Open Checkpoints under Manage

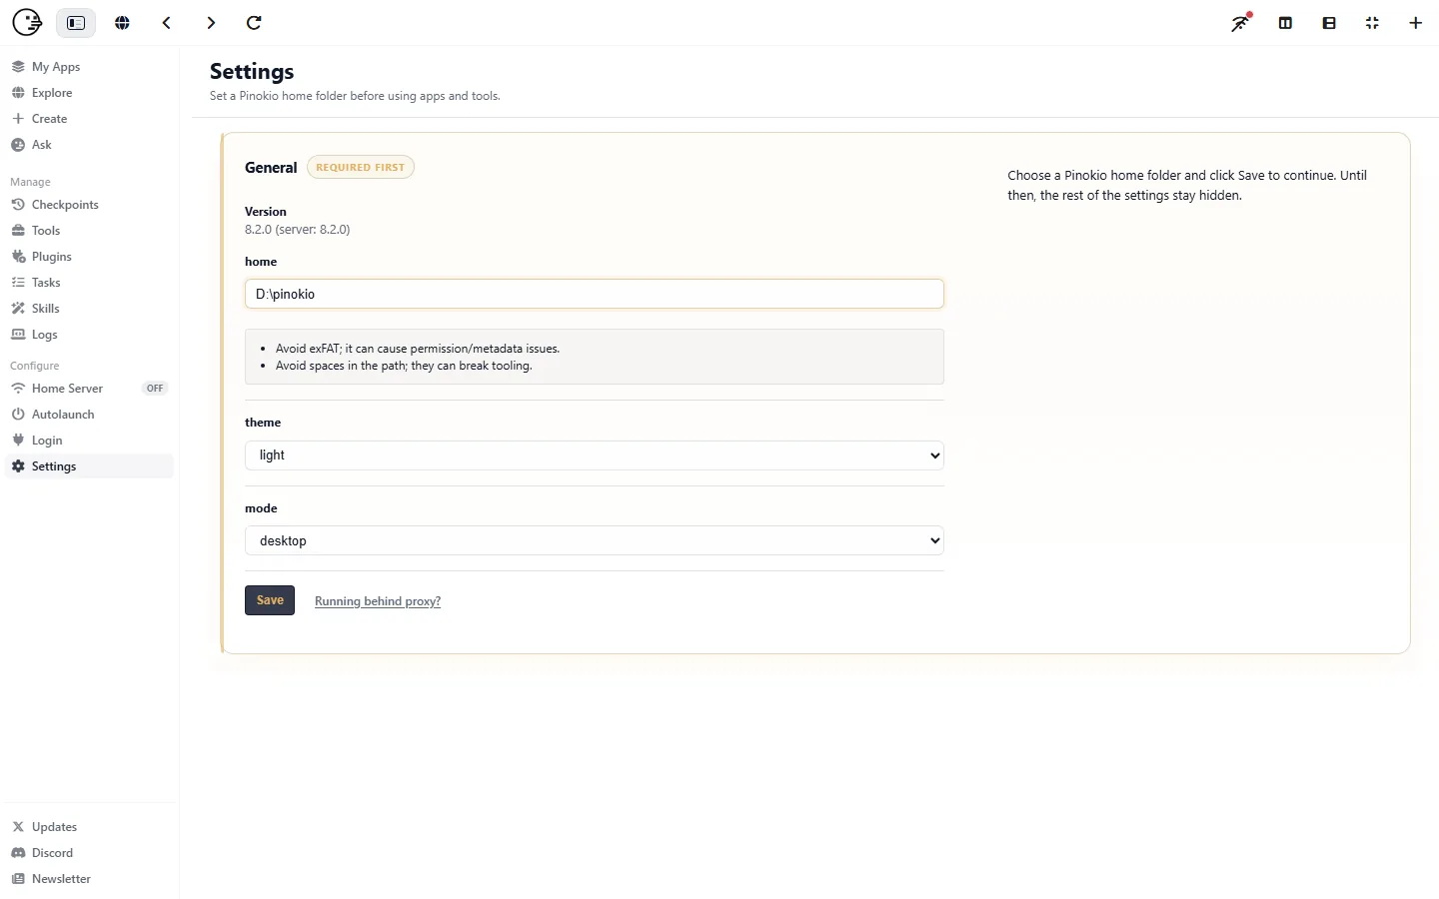pos(89,205)
